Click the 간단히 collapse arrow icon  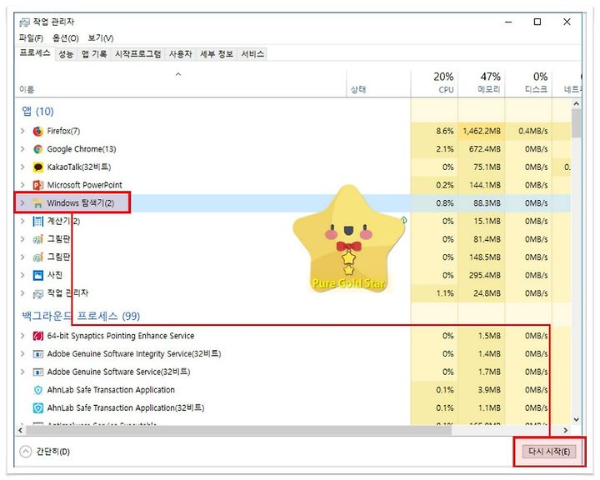[x=25, y=452]
